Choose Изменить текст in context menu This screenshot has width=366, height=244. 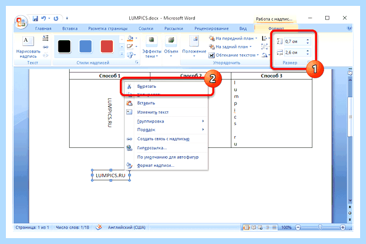click(x=166, y=112)
